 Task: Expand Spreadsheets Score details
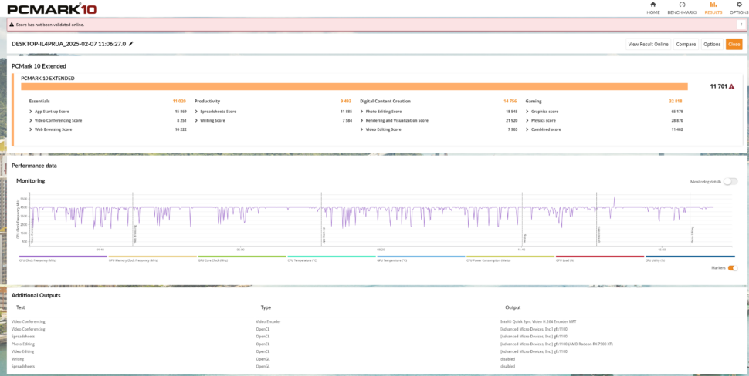click(x=197, y=112)
